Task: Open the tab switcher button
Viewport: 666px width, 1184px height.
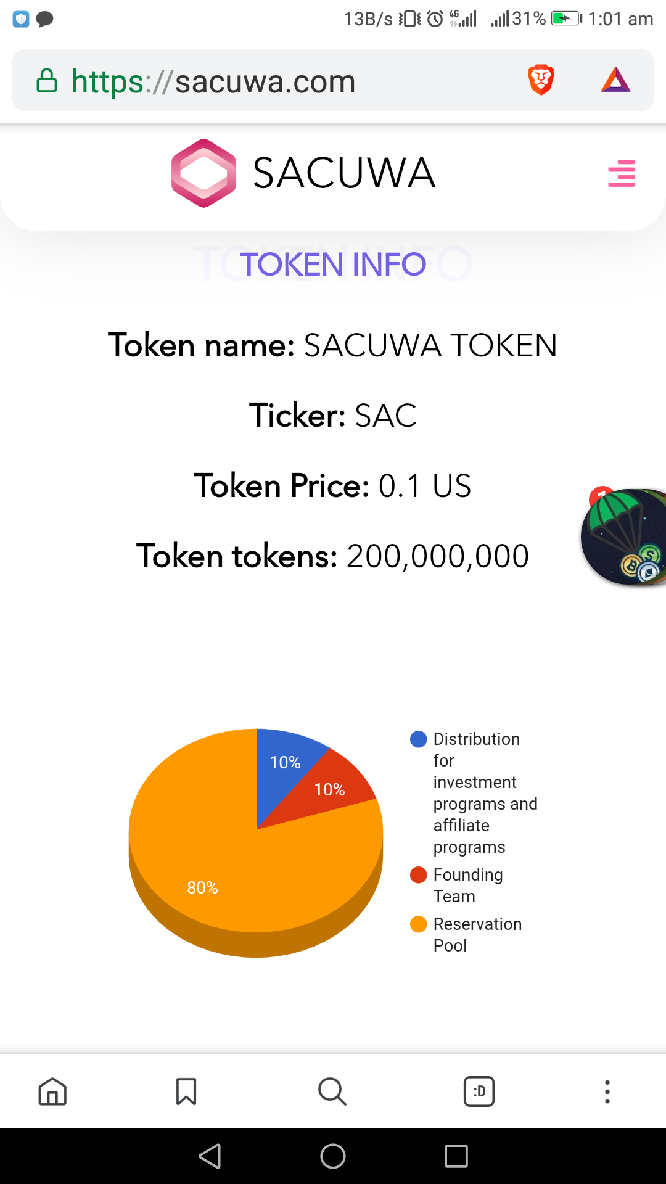Action: pos(479,1091)
